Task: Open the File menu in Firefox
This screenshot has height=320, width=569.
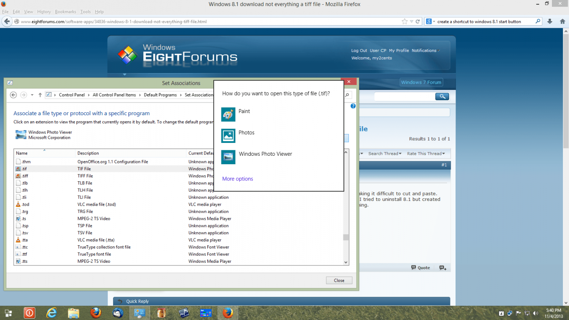Action: tap(5, 12)
